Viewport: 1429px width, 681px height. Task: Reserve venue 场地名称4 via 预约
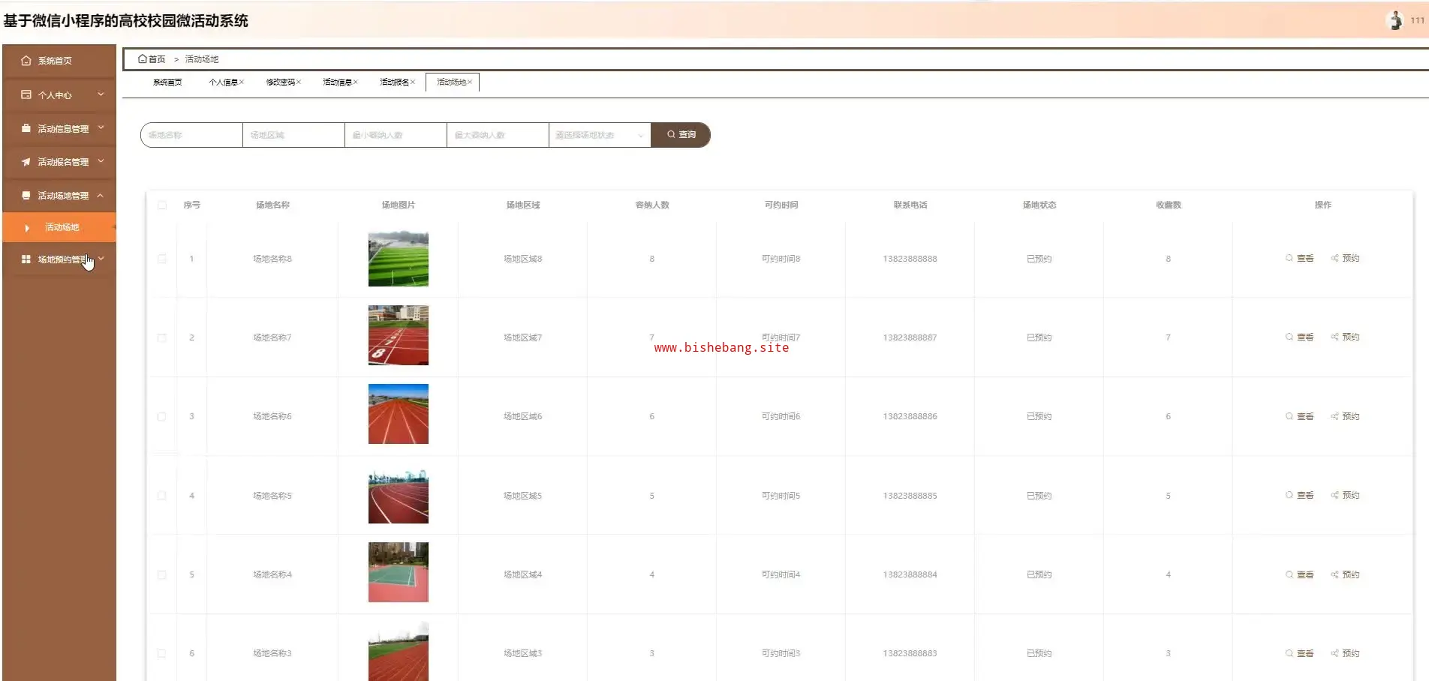pyautogui.click(x=1346, y=574)
